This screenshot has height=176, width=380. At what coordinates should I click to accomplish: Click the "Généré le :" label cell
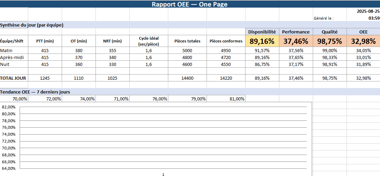[323, 18]
